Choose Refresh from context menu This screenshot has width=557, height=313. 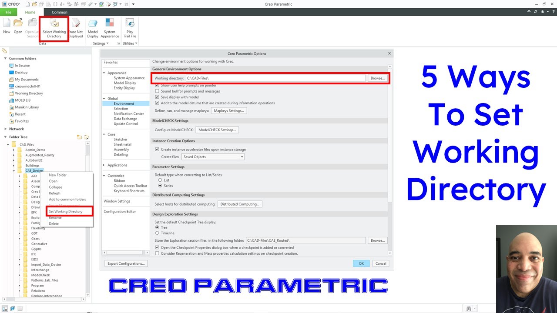[54, 193]
